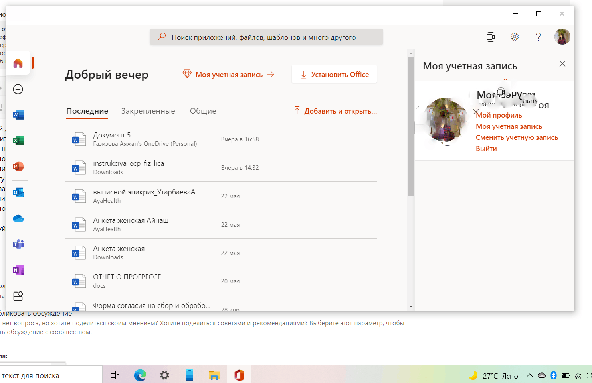Open Форма согласия на сбор document
The image size is (592, 383).
[221, 304]
